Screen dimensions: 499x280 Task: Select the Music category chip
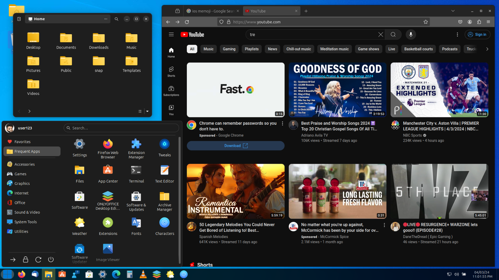[209, 49]
